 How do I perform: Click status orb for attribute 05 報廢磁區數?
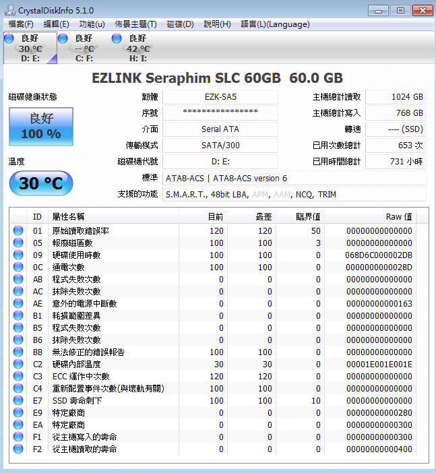(18, 243)
